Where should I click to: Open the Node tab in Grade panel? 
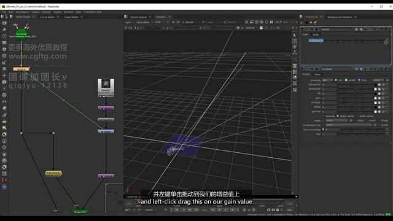click(x=317, y=74)
